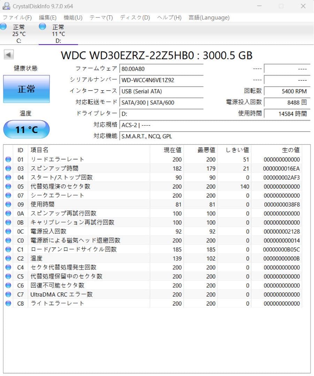Open the 編集(E) menu
The image size is (314, 376).
tap(47, 17)
